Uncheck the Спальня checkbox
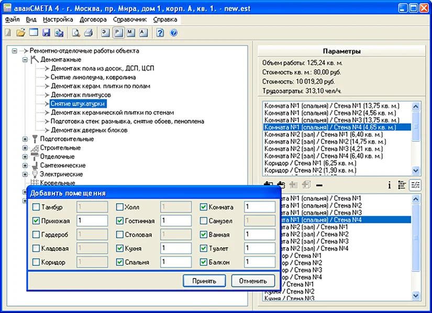This screenshot has width=432, height=313. (119, 262)
